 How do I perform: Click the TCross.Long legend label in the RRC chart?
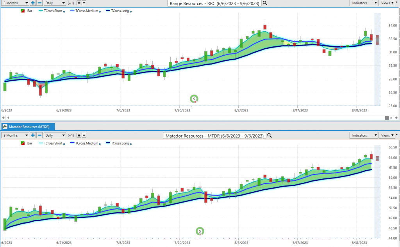point(120,11)
